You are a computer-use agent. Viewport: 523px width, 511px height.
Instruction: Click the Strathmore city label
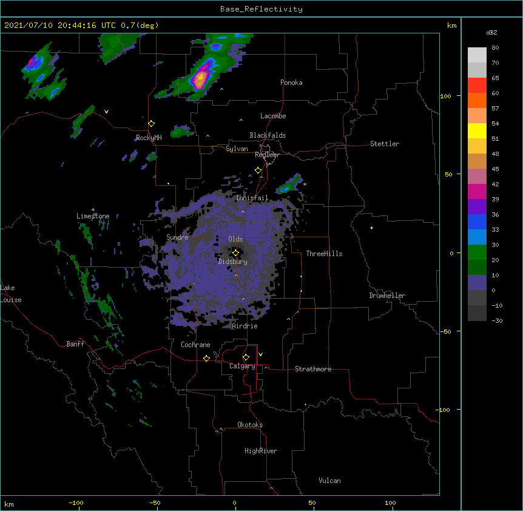point(313,369)
